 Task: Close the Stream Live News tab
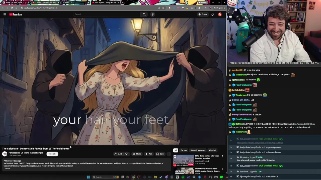tap(29, 2)
